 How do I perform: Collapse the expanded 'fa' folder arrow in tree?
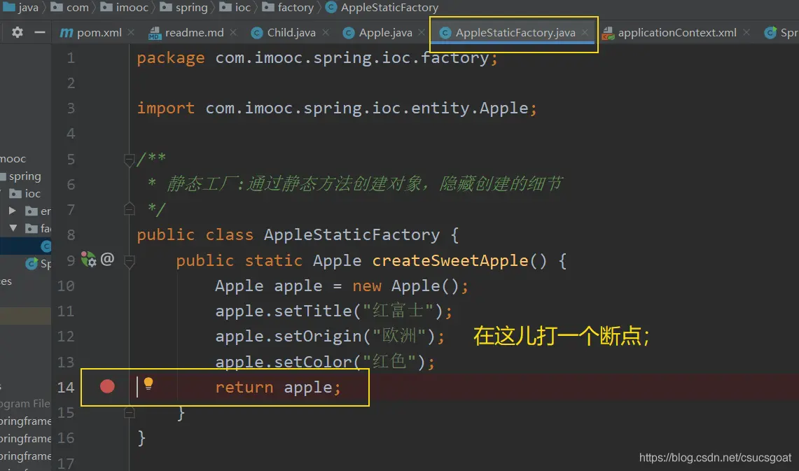(x=13, y=227)
